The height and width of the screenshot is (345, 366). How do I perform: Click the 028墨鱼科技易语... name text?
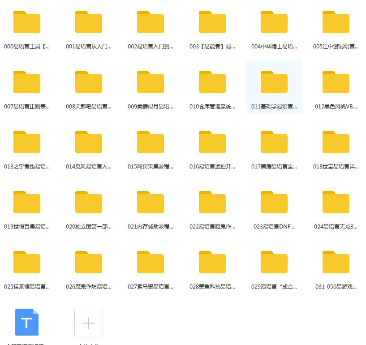[x=212, y=286]
